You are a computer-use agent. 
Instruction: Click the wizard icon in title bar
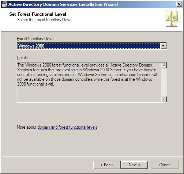click(4, 4)
